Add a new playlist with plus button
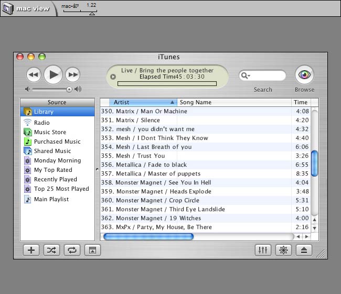 tap(31, 251)
